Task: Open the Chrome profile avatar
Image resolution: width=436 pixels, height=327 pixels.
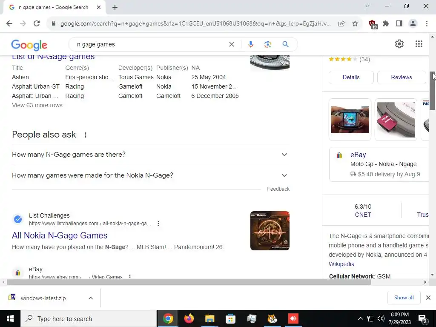Action: click(413, 24)
